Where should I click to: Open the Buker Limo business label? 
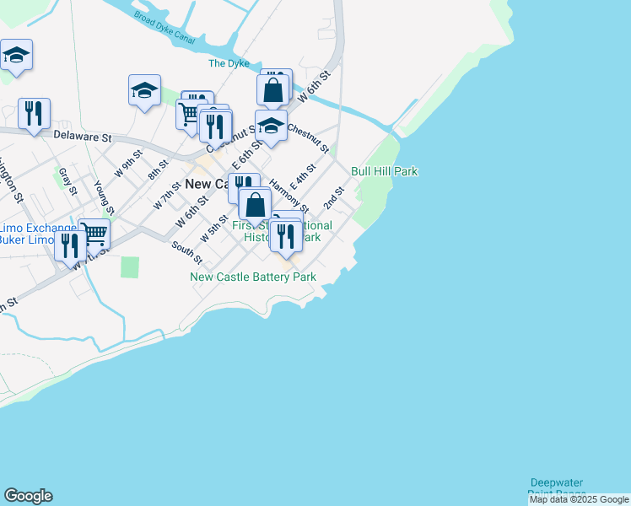coord(26,240)
